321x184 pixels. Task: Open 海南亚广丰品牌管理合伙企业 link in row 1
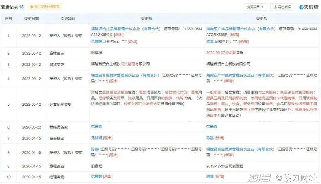tap(241, 29)
